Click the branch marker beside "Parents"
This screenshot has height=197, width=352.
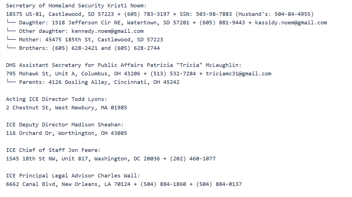(x=11, y=82)
